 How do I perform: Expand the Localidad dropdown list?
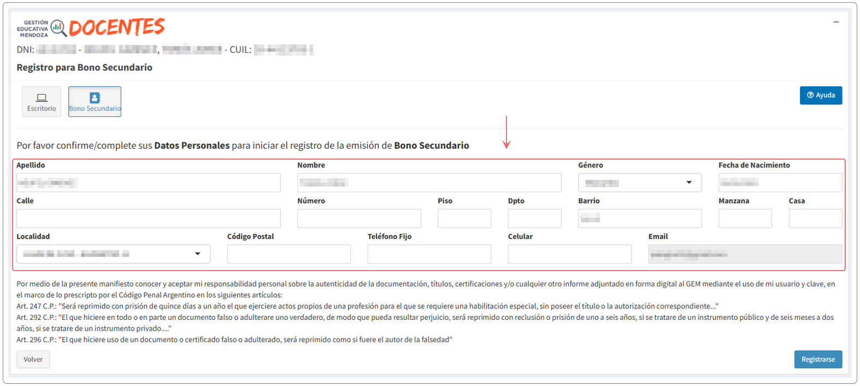coord(113,254)
